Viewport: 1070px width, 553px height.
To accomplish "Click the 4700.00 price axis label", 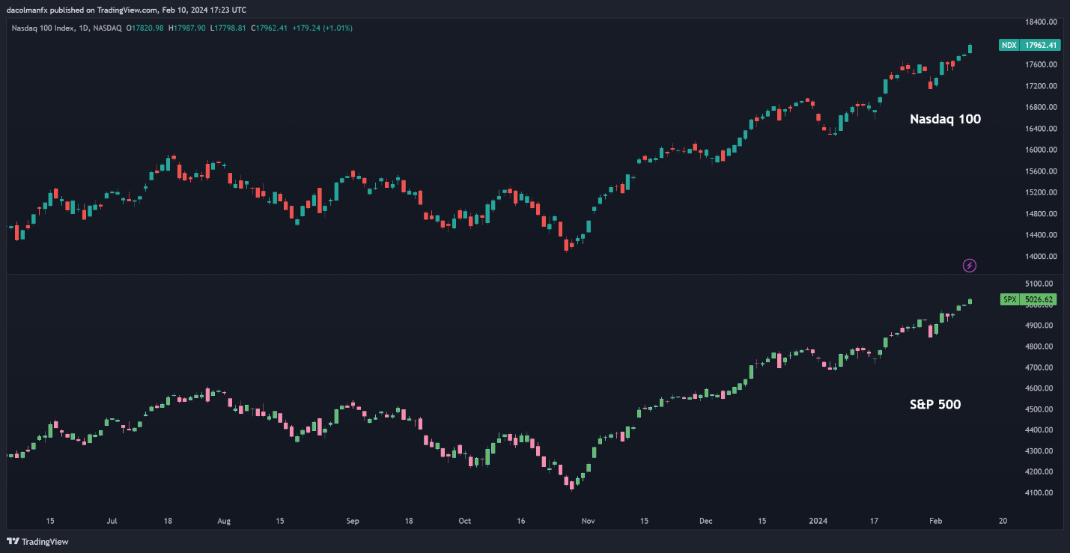I will tap(1039, 367).
